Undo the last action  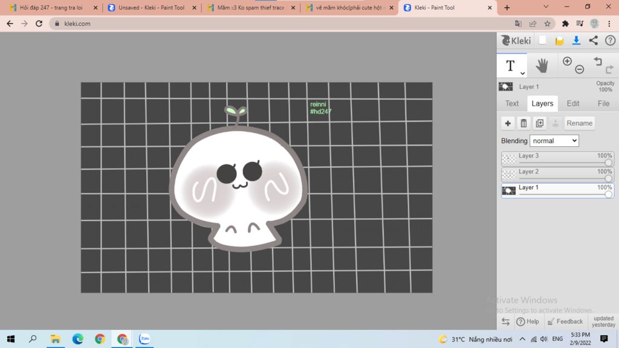point(598,61)
